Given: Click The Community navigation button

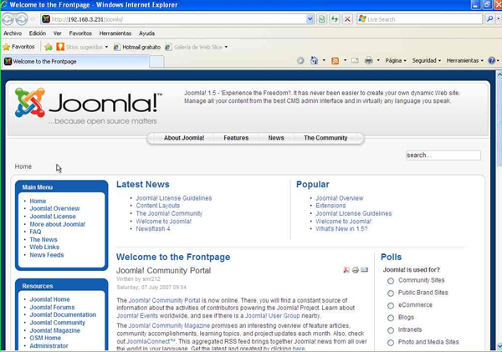Looking at the screenshot, I should (325, 138).
